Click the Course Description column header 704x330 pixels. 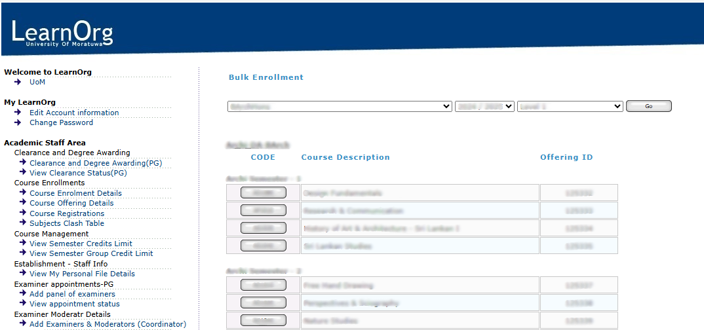(345, 157)
